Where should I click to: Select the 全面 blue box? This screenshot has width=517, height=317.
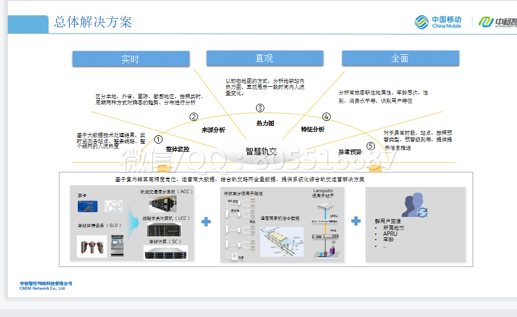tap(400, 59)
